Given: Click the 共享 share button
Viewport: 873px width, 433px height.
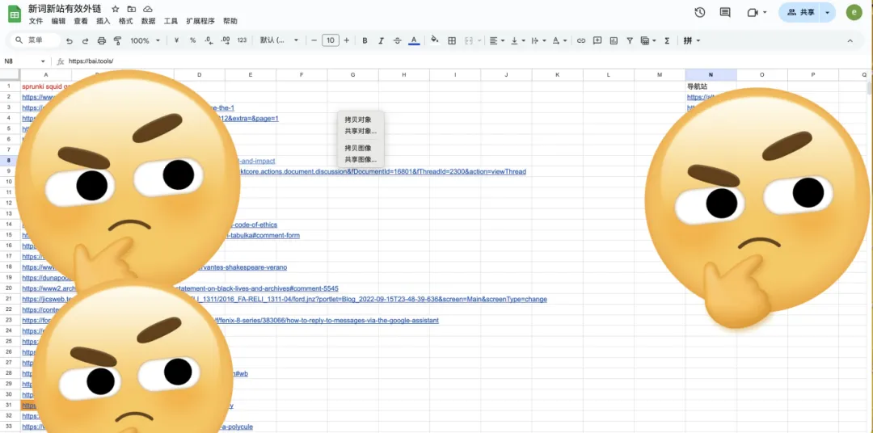Looking at the screenshot, I should tap(800, 12).
